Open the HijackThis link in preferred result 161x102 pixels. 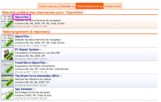click(x=22, y=17)
